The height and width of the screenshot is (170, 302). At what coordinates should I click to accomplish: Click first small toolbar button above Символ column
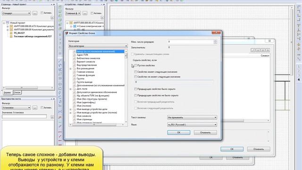(253, 51)
